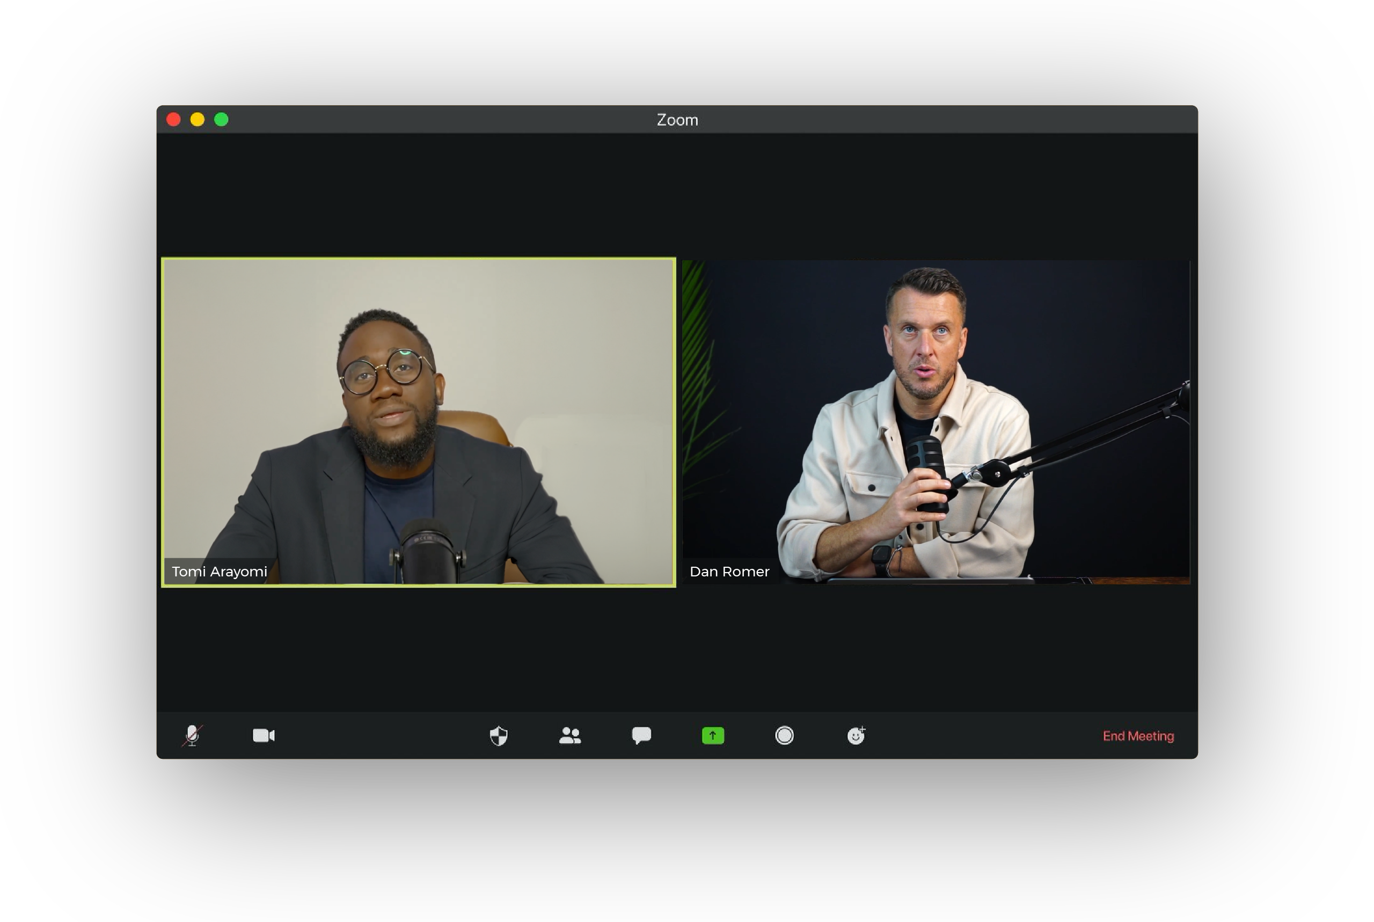The image size is (1374, 922).
Task: Start recording with the Record icon
Action: coord(784,736)
